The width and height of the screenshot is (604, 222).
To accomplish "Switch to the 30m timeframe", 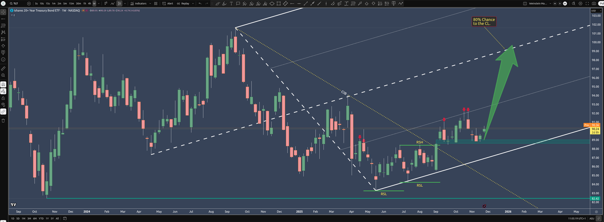I will point(79,3).
